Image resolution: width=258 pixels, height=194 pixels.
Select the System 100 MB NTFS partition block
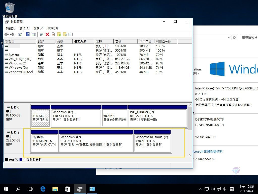tap(45, 141)
